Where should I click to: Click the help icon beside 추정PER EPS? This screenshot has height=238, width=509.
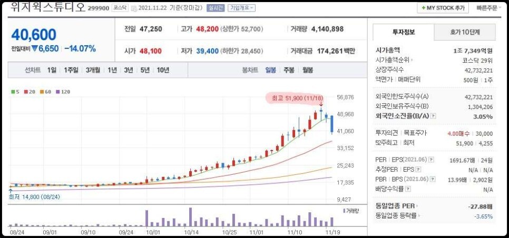[x=418, y=169]
